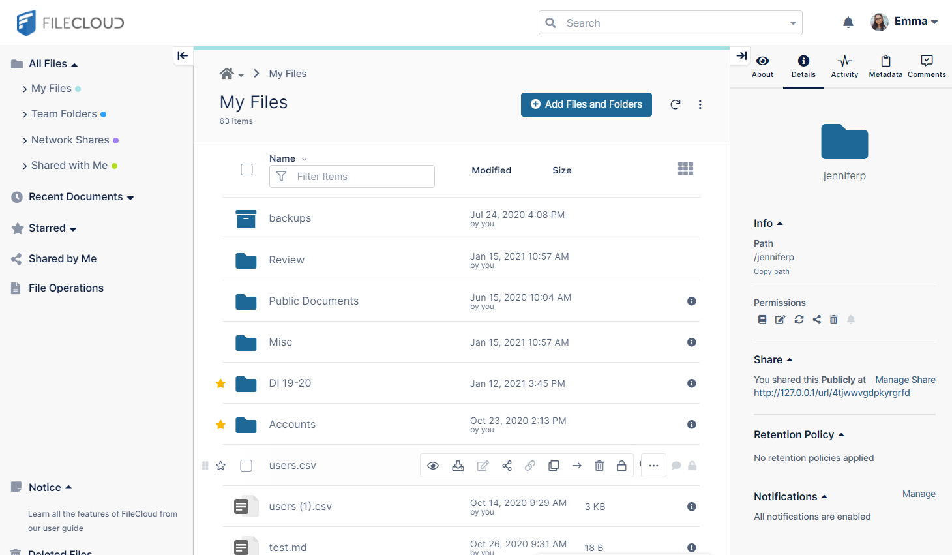Star the users.csv file
952x555 pixels.
[x=221, y=466]
